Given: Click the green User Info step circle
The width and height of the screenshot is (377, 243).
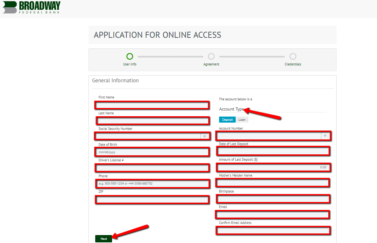Looking at the screenshot, I should (x=130, y=56).
